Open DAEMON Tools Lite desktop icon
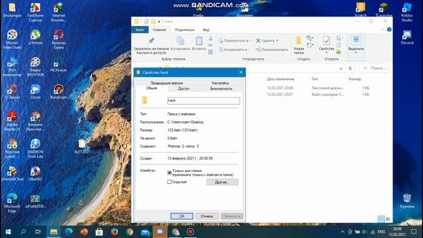 pyautogui.click(x=35, y=148)
